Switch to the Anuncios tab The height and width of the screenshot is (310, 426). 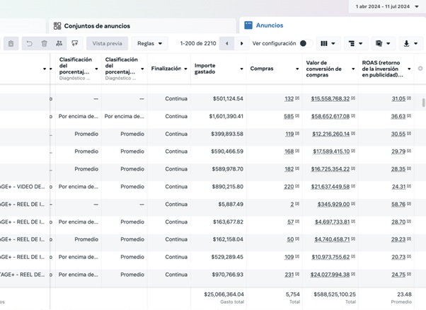coord(269,25)
